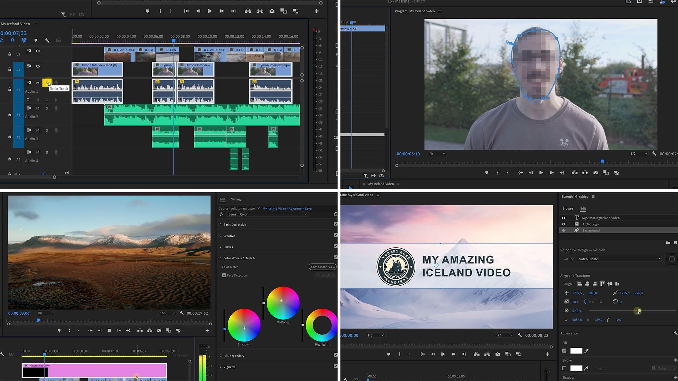678x381 pixels.
Task: Click the Comparison View button
Action: 323,267
